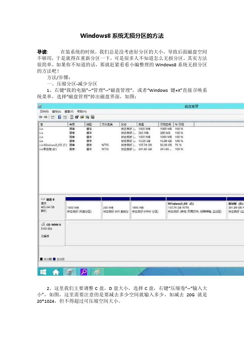Select the 260 MB EFI partition block
The image size is (244, 345).
coord(116,208)
